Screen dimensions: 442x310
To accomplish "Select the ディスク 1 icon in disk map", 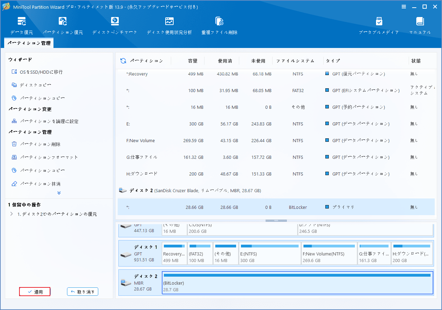I will (x=126, y=255).
